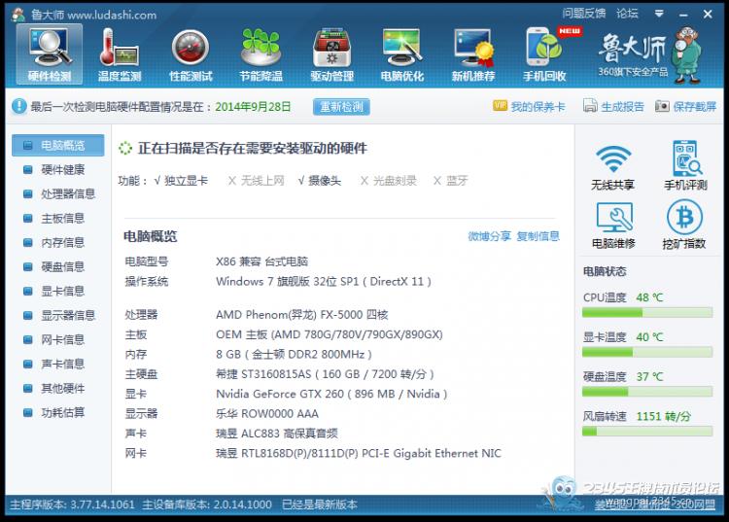This screenshot has height=522, width=729.
Task: Click the 无线共享 WiFi icon
Action: [612, 166]
